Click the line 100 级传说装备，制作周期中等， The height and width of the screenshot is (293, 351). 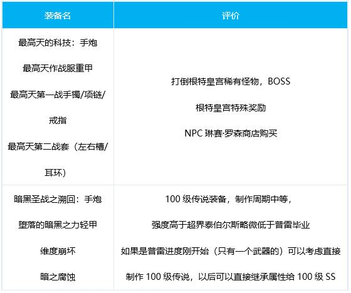(x=229, y=199)
